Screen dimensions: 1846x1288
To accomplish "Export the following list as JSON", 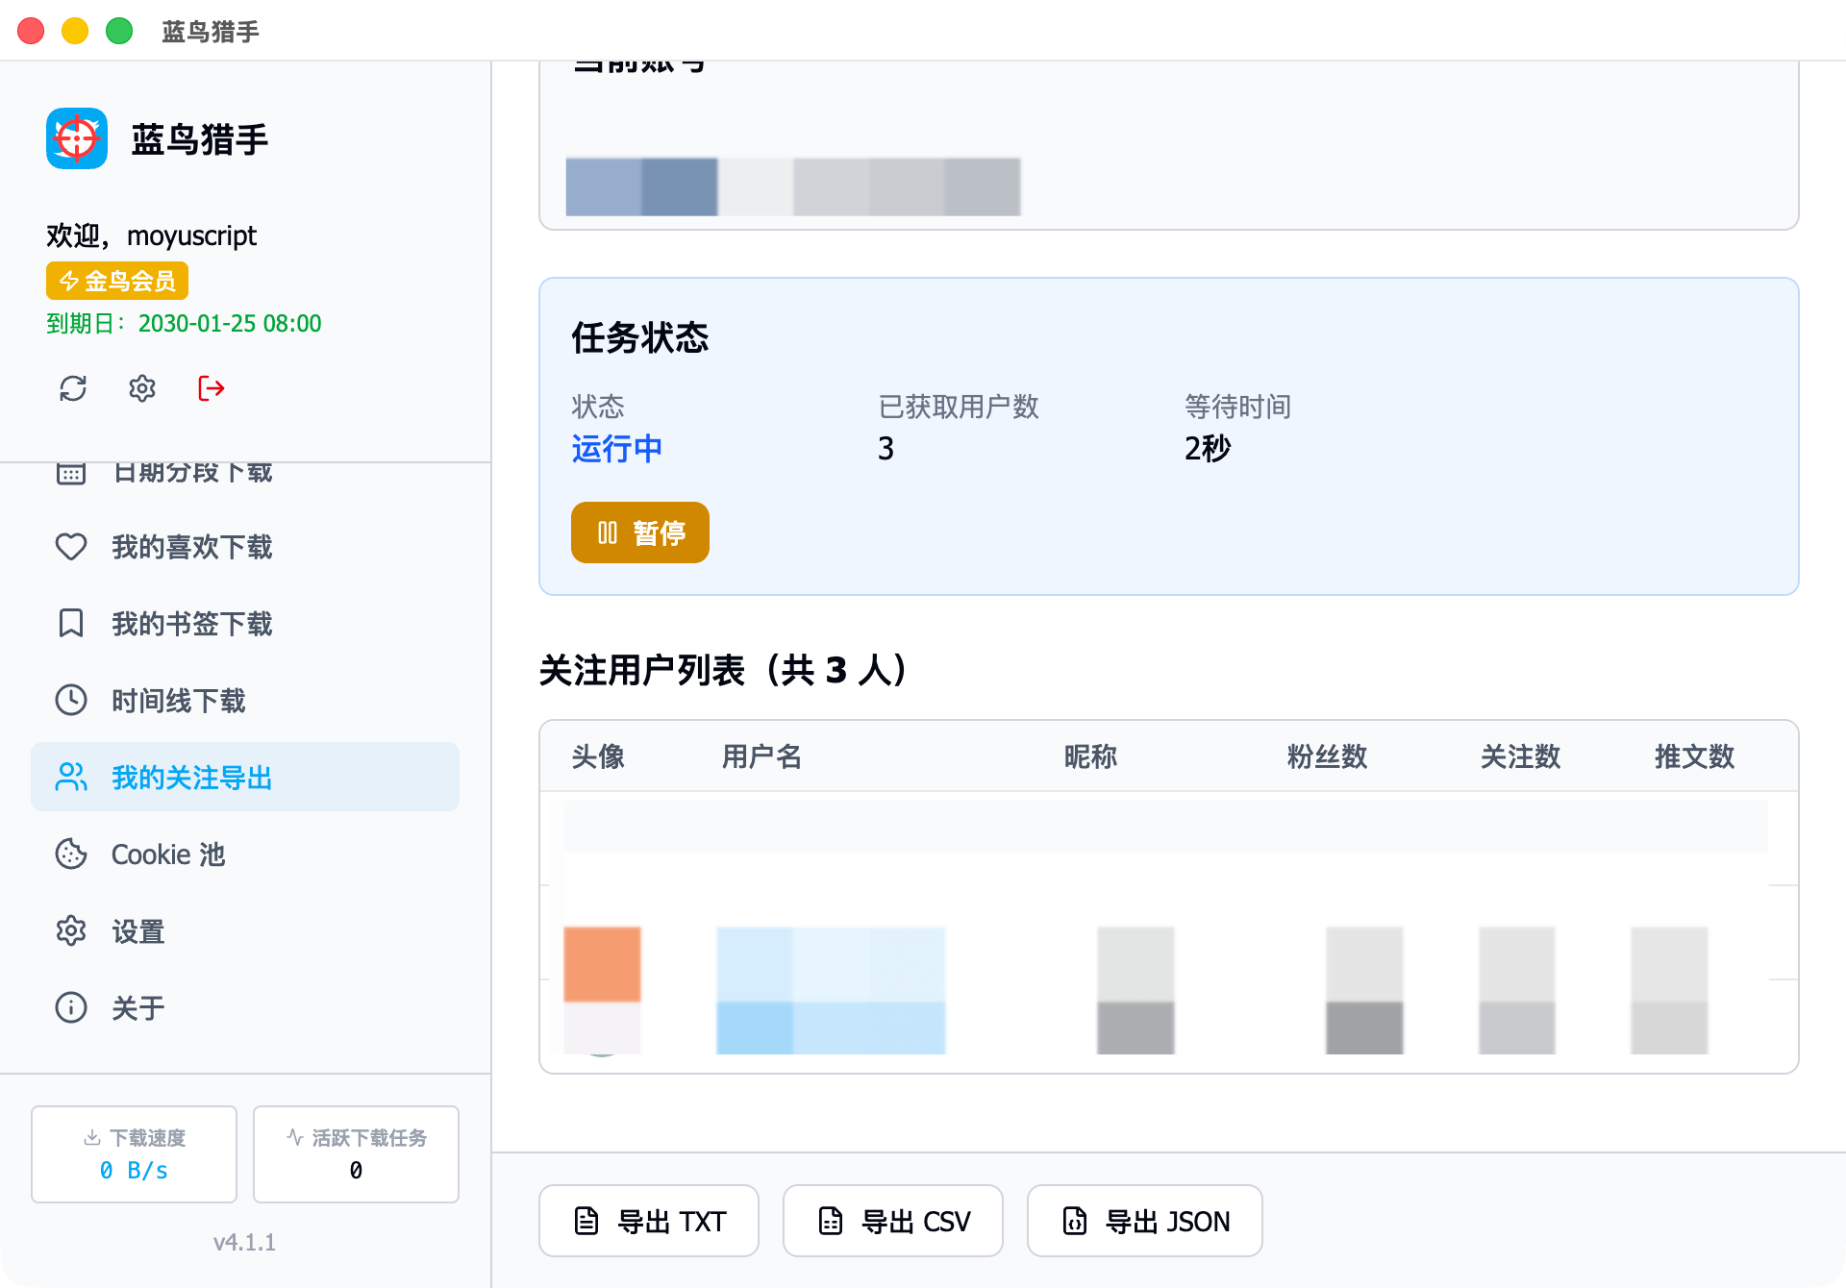I will [x=1144, y=1222].
